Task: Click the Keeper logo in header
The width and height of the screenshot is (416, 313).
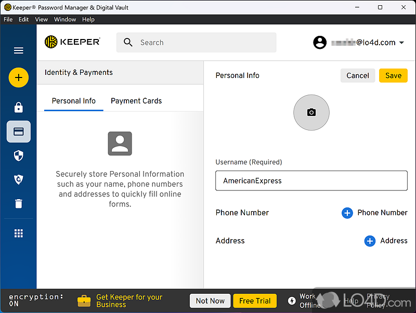Action: click(x=72, y=42)
